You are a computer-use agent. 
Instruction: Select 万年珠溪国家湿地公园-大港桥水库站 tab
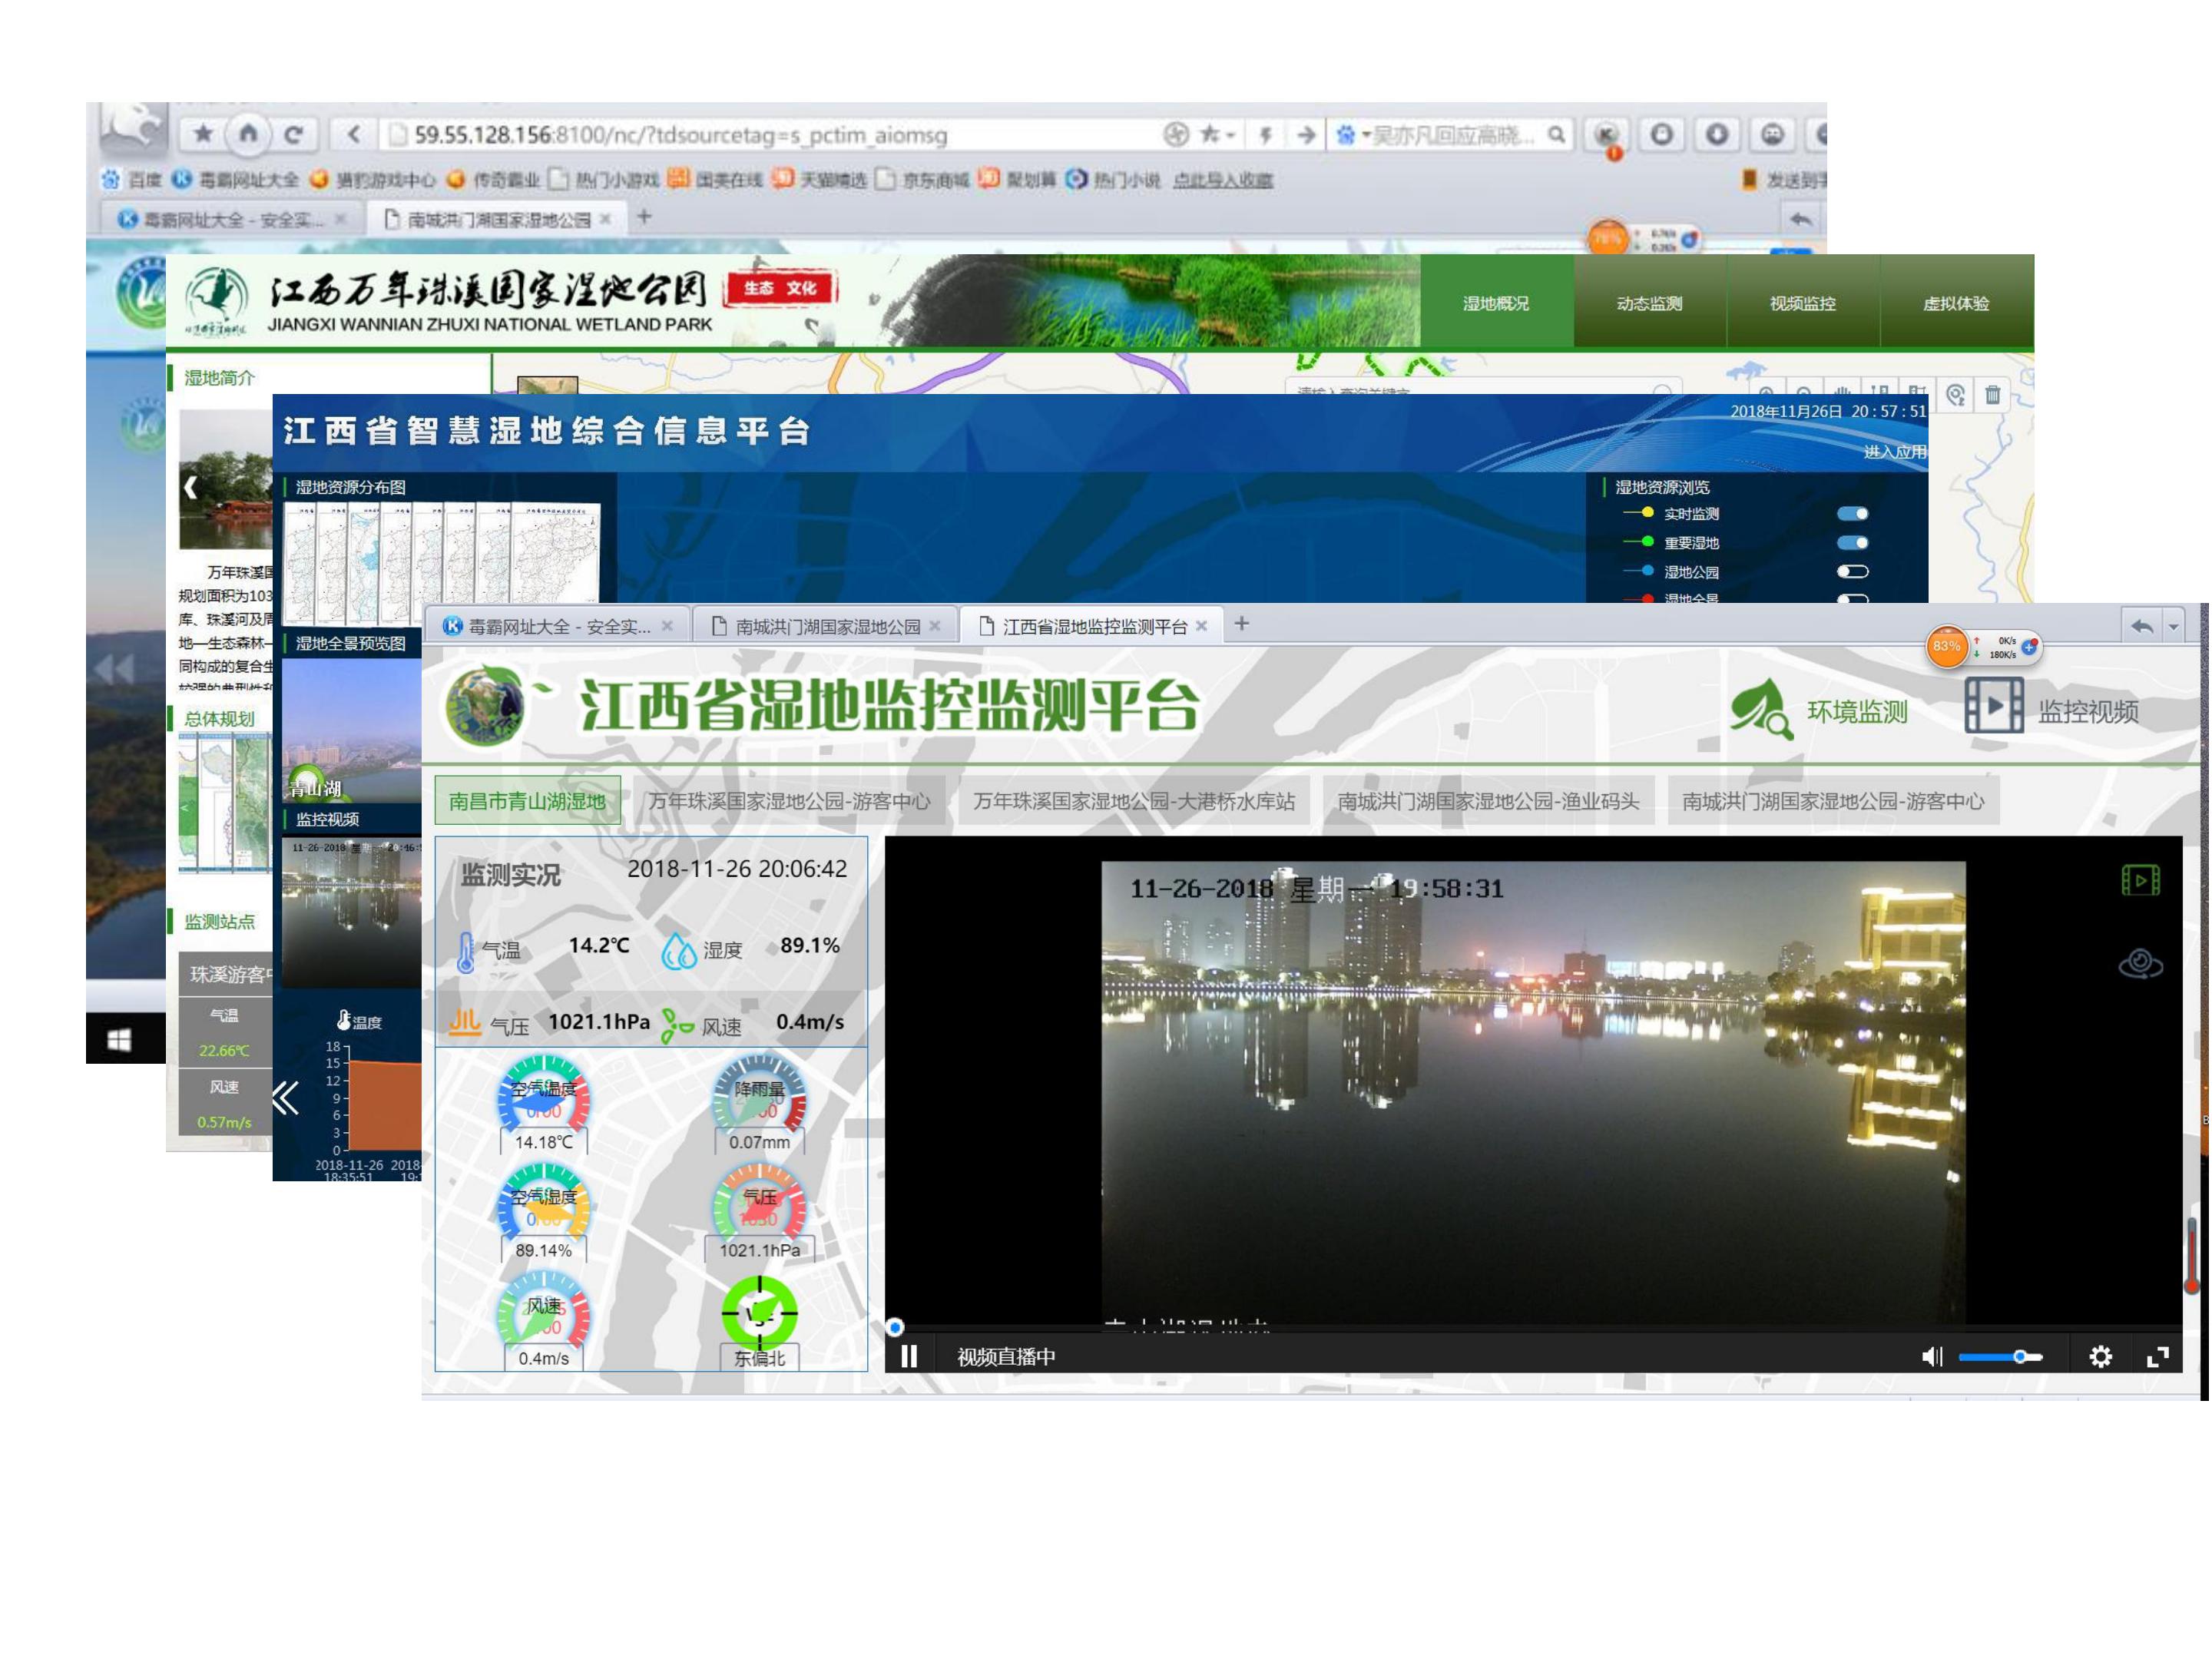click(1133, 800)
